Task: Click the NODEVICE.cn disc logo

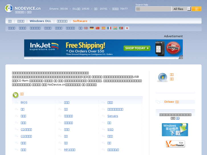Action: [9, 8]
